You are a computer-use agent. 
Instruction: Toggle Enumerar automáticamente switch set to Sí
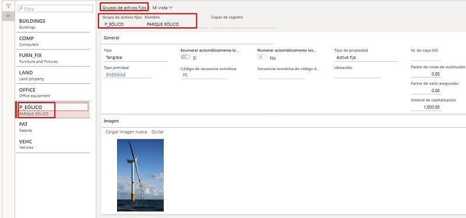click(x=185, y=57)
